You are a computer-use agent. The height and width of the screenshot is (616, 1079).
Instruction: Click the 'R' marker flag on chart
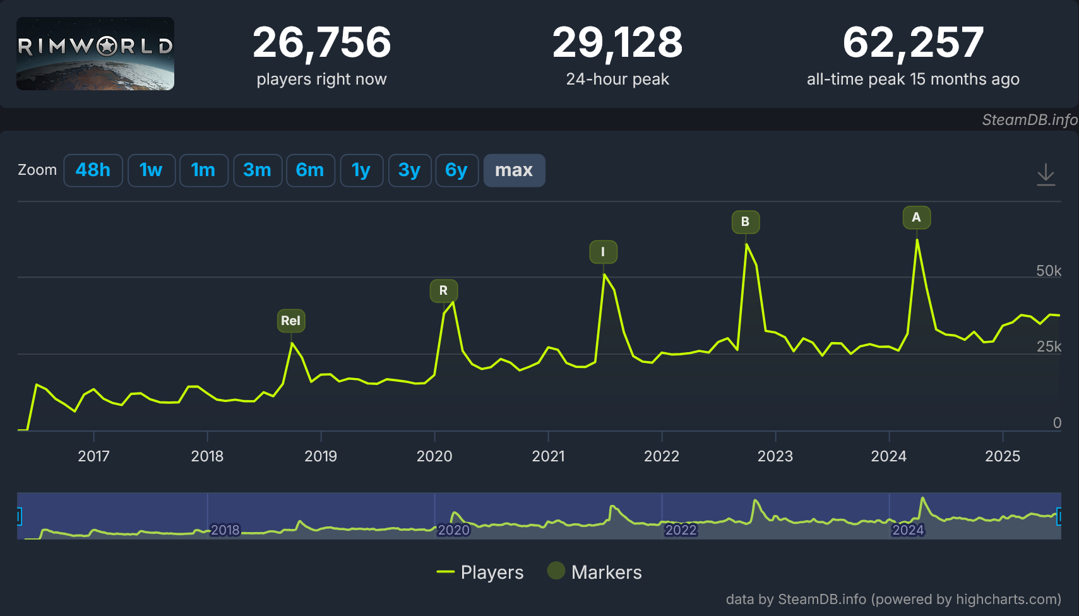tap(443, 290)
